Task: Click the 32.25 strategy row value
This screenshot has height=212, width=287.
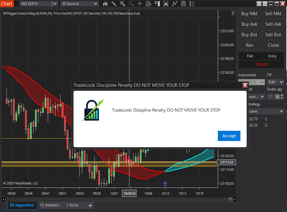Action: pos(253,125)
